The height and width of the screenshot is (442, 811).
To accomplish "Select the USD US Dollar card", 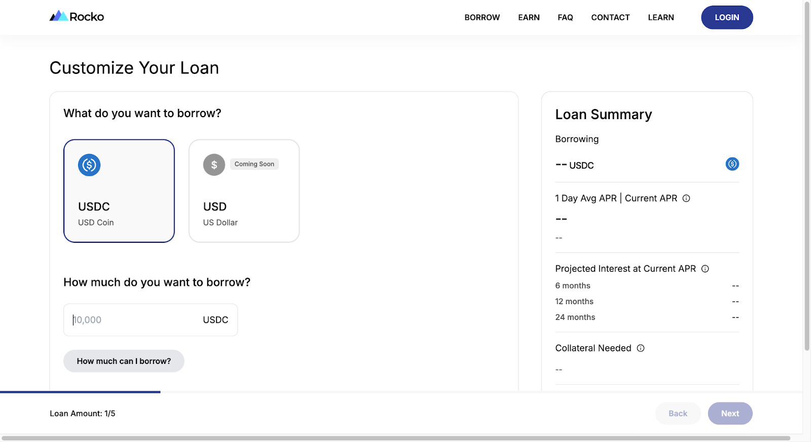I will (x=244, y=191).
